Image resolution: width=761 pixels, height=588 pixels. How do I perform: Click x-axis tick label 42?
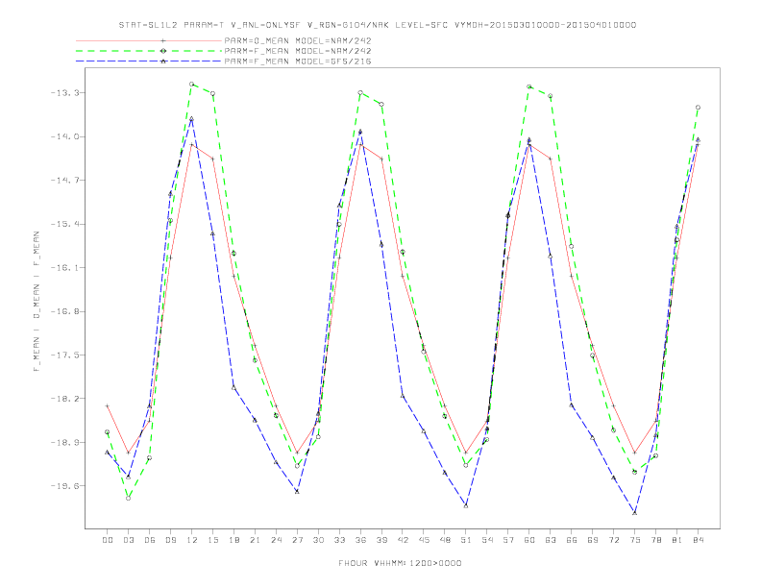(x=403, y=540)
